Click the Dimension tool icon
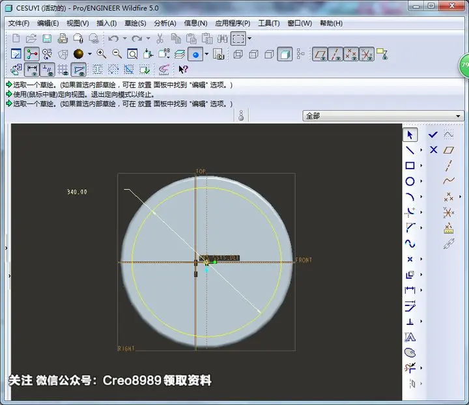The image size is (469, 405). [x=410, y=290]
